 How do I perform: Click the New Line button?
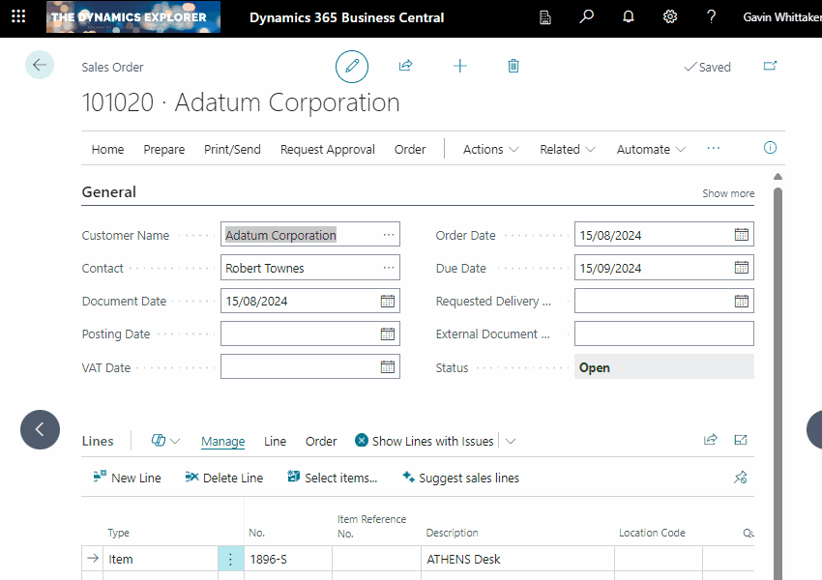pyautogui.click(x=127, y=478)
